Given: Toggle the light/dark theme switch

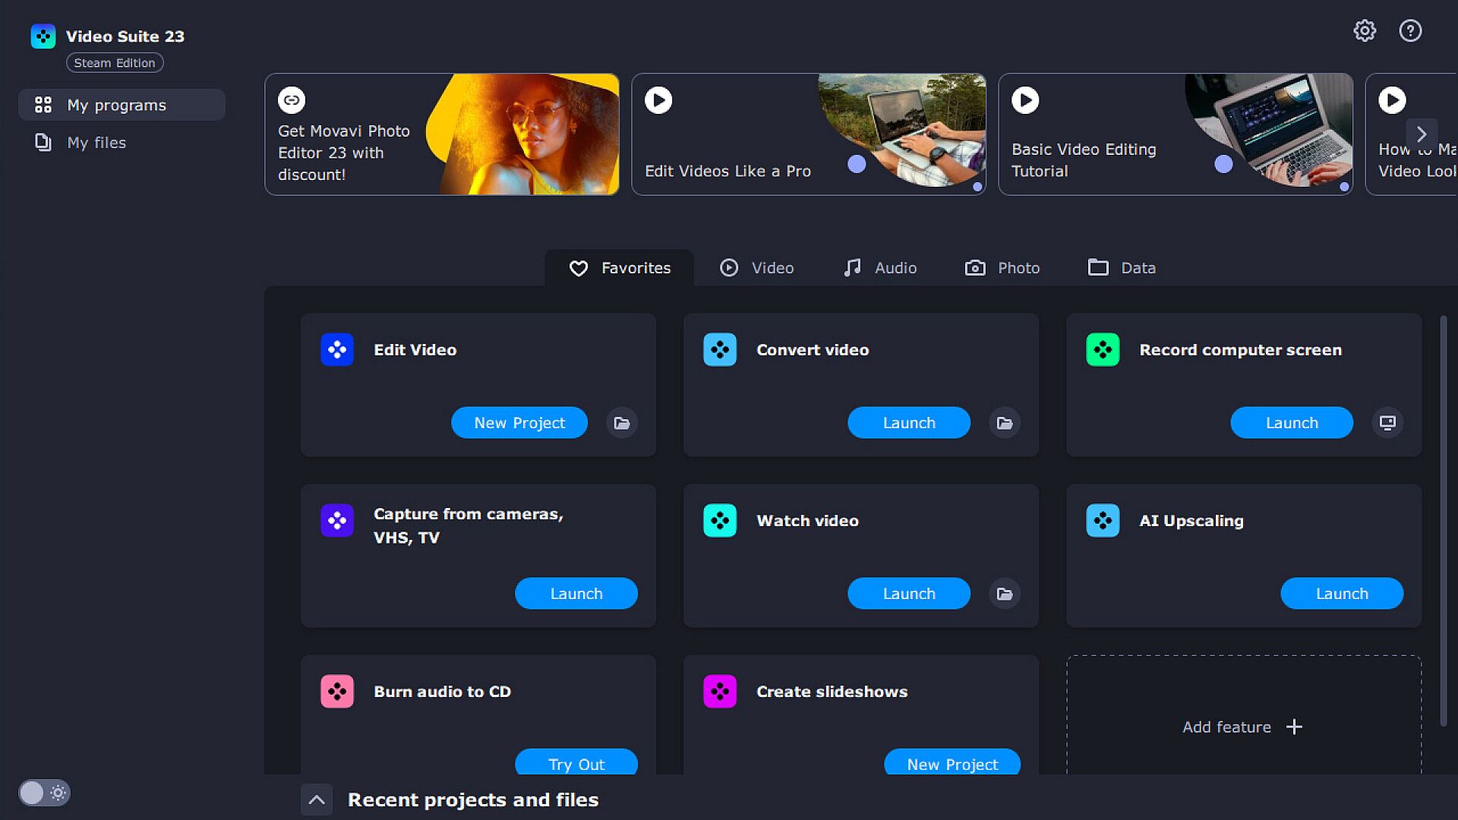Looking at the screenshot, I should 44,793.
